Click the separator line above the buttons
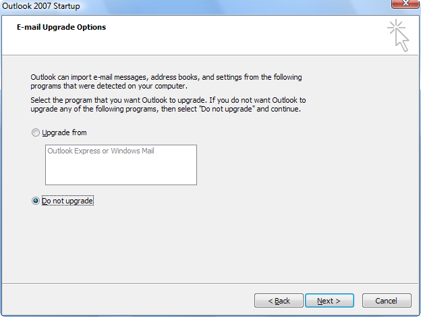Screen dimensions: 421x317 tap(210, 283)
